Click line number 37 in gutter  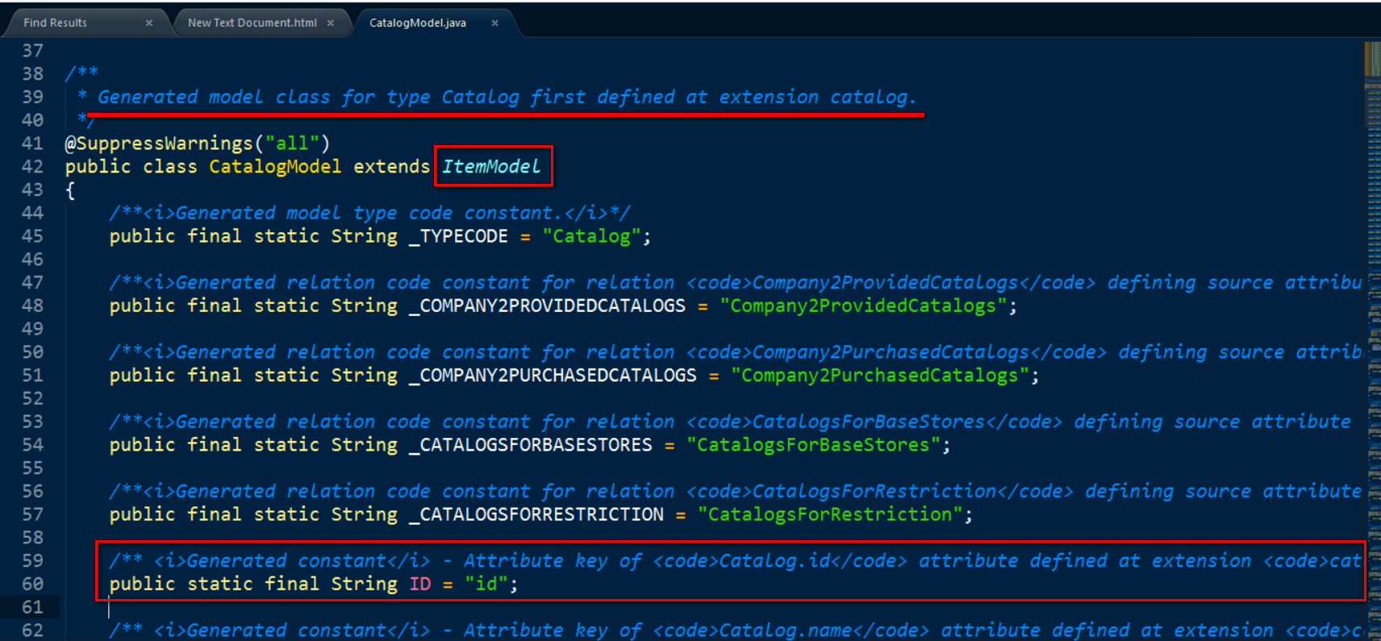(x=32, y=51)
